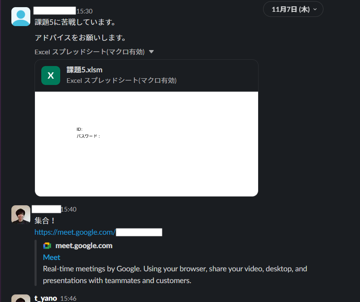Open the 課題5.xlsm file name
The image size is (360, 302).
point(84,70)
